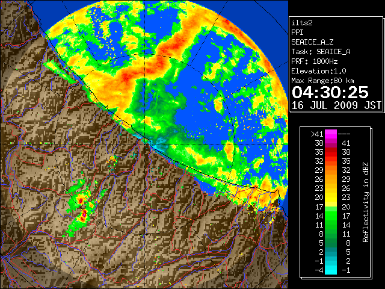Select the 'Task: SEAICE_A' line
Viewport: 385px width, 289px height.
pos(321,52)
